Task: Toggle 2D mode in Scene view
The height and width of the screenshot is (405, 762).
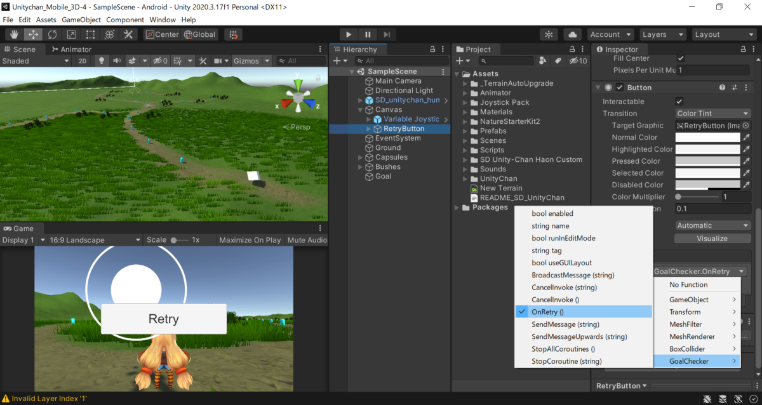Action: tap(83, 61)
